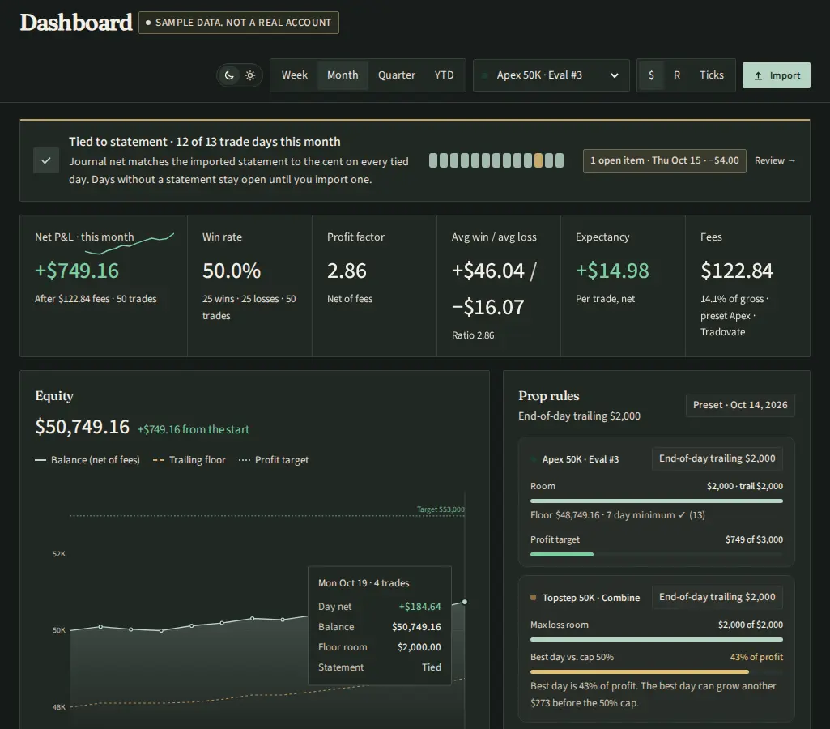Select the Quarter range tab
Image resolution: width=830 pixels, height=729 pixels.
tap(397, 75)
